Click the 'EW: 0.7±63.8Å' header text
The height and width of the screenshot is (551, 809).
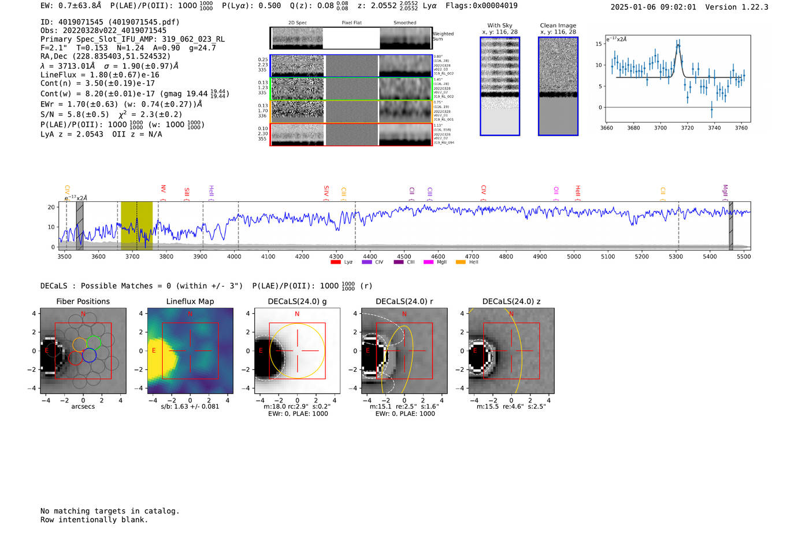tap(71, 6)
